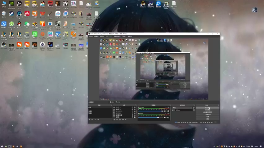The image size is (264, 148).
Task: Toggle visibility of the topmost source row
Action: (x=132, y=107)
